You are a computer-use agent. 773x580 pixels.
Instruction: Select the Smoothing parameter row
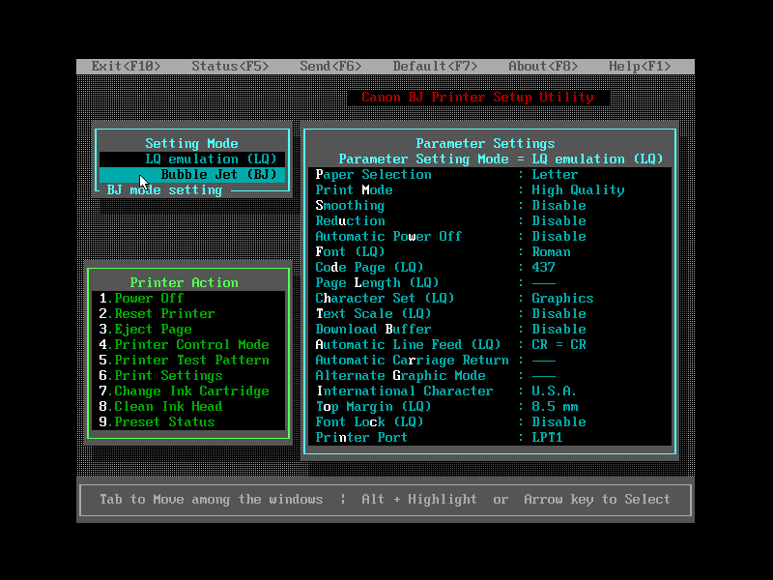coord(490,205)
